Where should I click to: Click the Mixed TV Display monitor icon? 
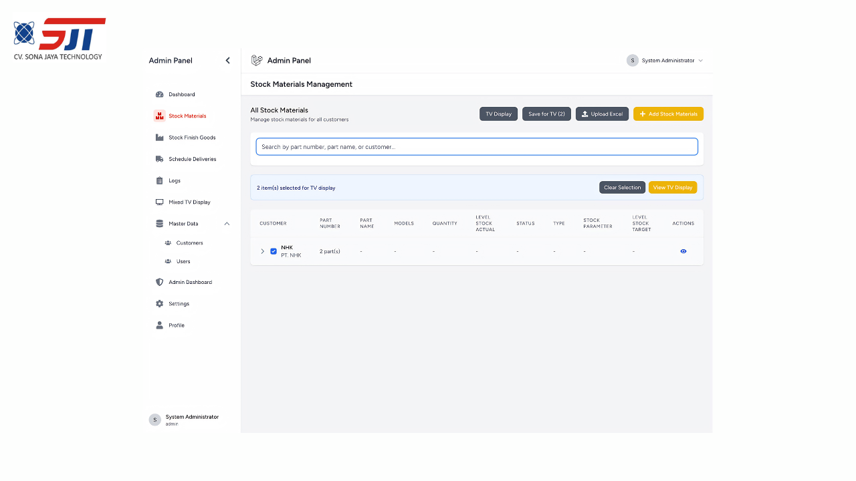(159, 202)
